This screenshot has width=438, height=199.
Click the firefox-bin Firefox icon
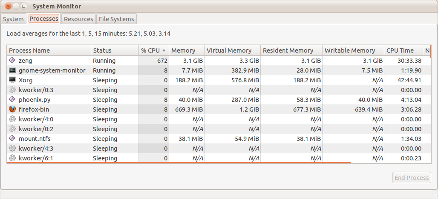(x=12, y=109)
